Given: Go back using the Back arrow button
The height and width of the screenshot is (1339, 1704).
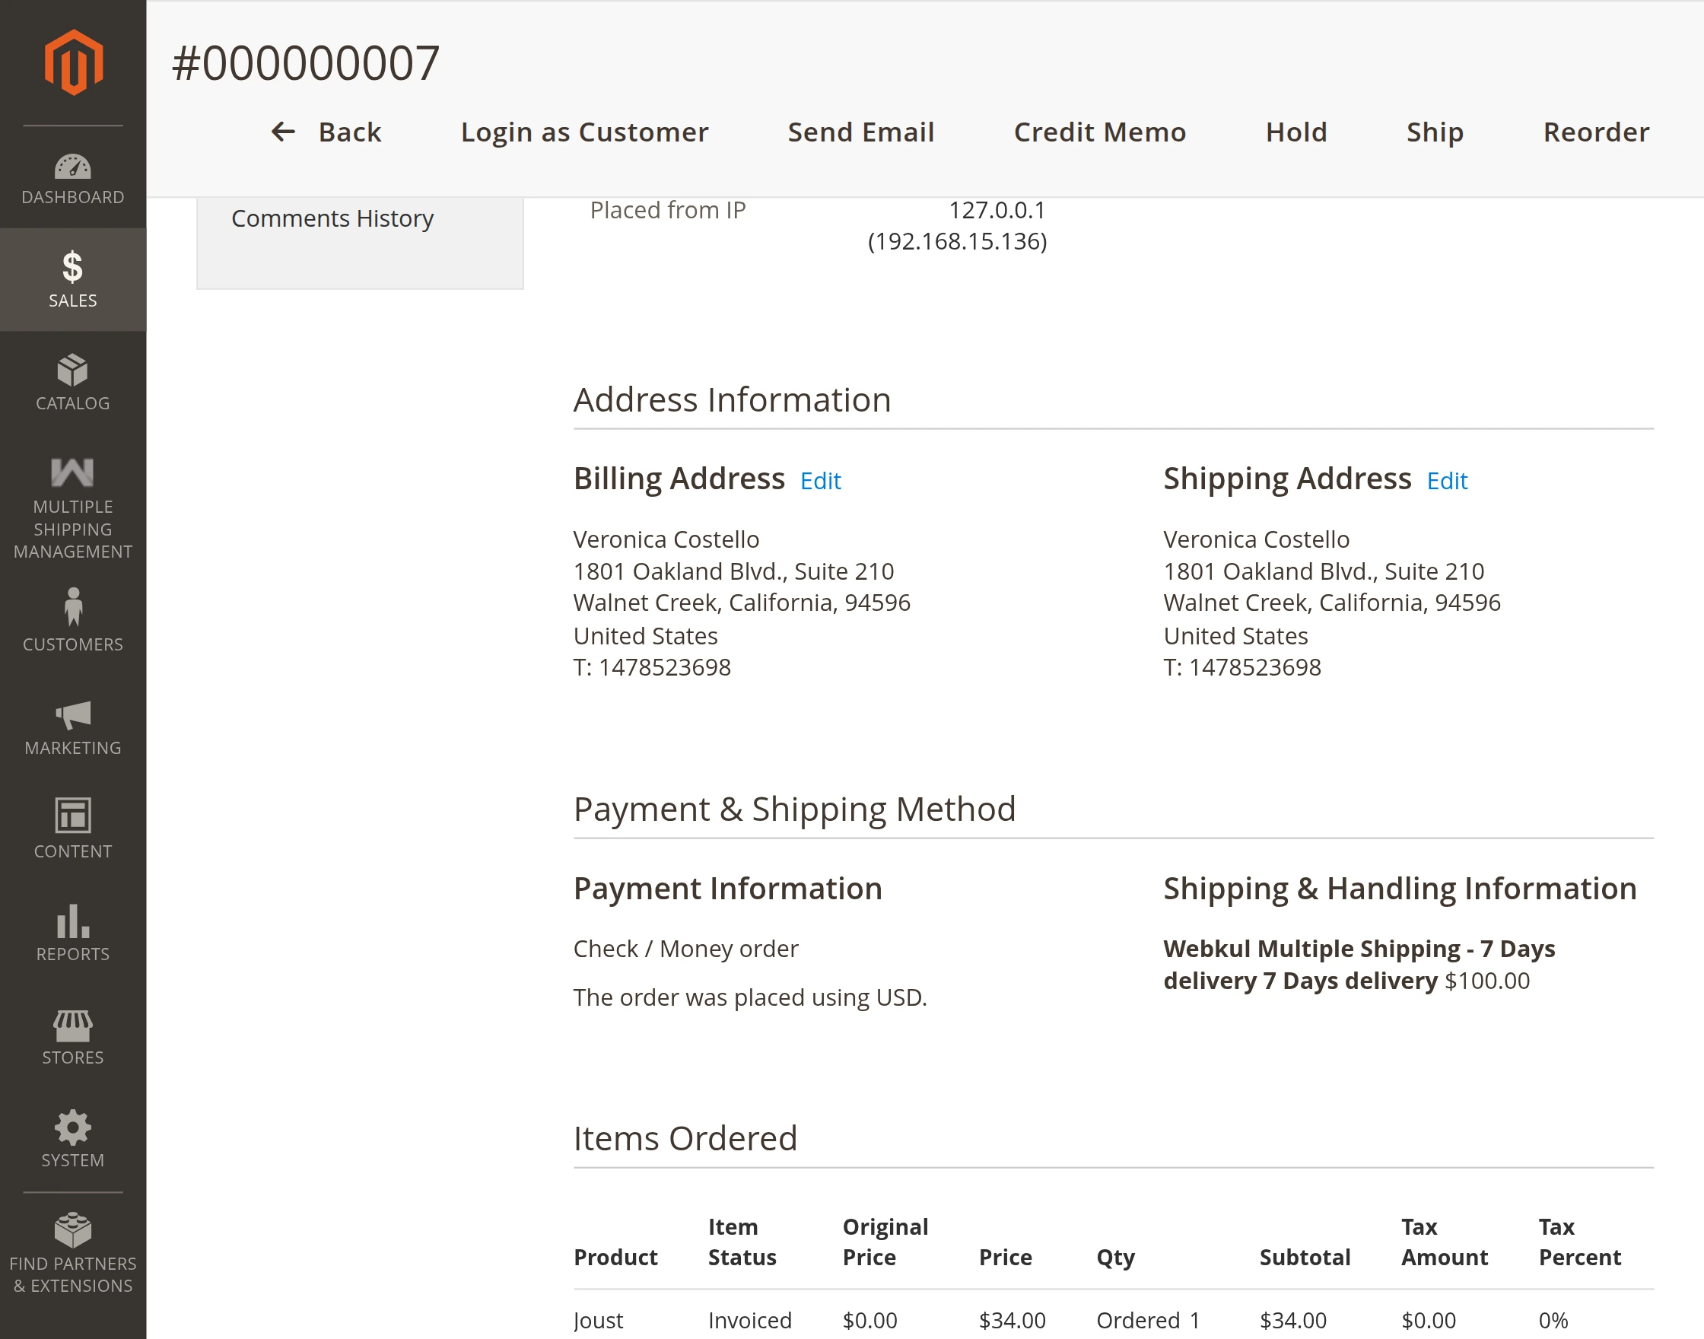Looking at the screenshot, I should pyautogui.click(x=326, y=132).
